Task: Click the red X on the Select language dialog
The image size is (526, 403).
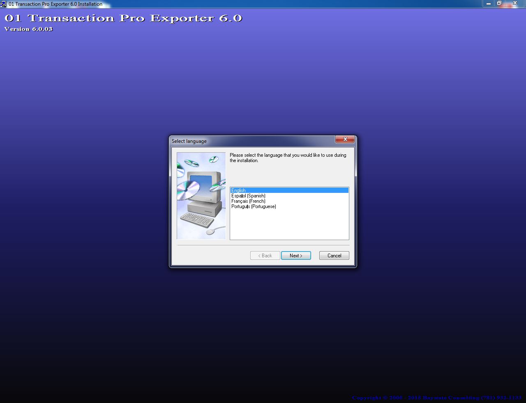Action: (x=345, y=140)
